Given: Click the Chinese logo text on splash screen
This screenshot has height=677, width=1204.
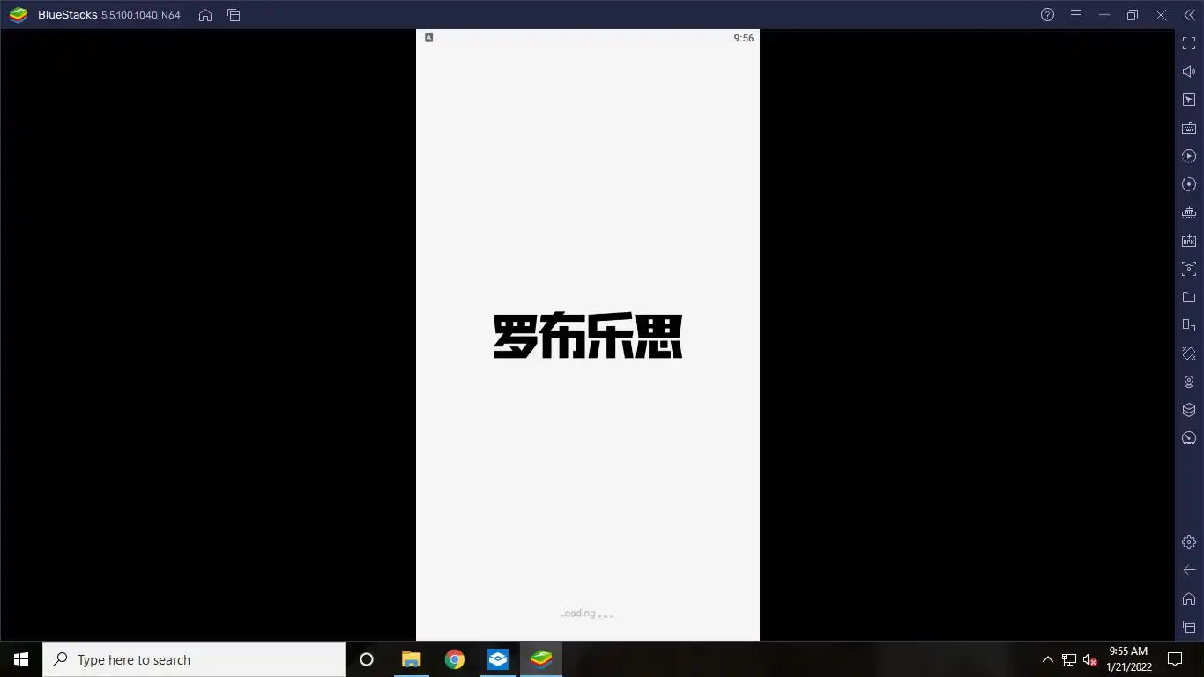Looking at the screenshot, I should coord(588,336).
